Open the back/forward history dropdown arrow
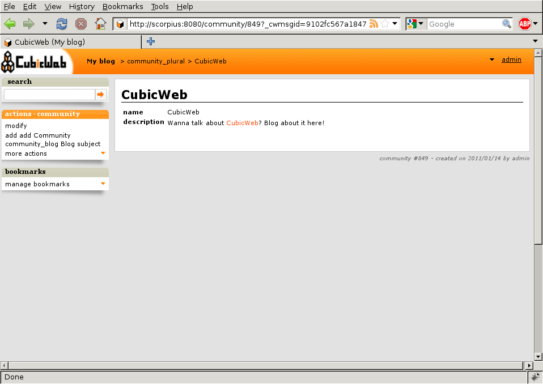543x384 pixels. click(45, 24)
